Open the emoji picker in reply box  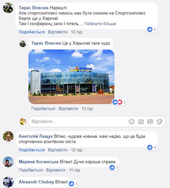coord(132,122)
